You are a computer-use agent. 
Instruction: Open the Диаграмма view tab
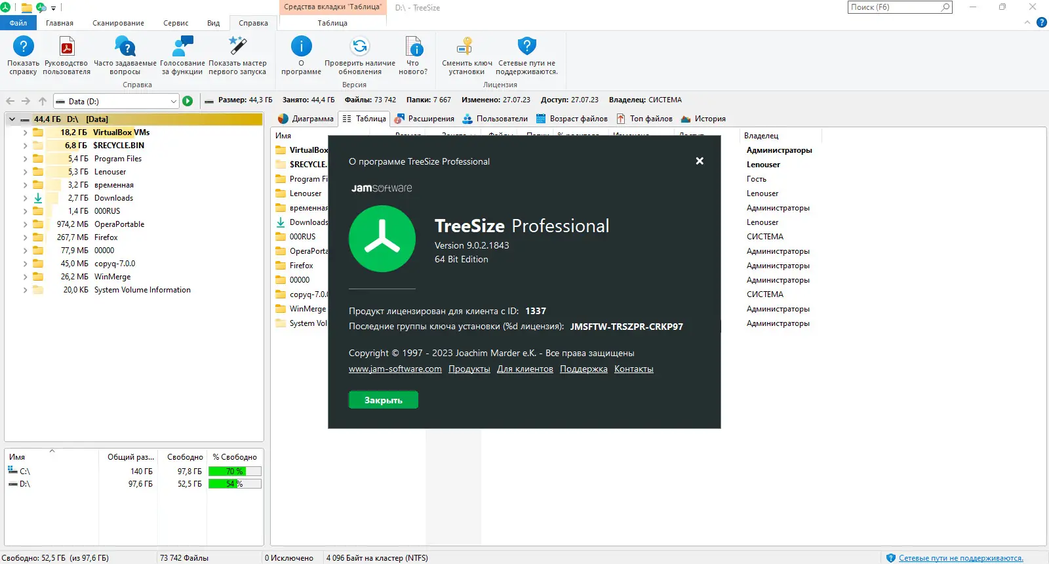(x=306, y=119)
